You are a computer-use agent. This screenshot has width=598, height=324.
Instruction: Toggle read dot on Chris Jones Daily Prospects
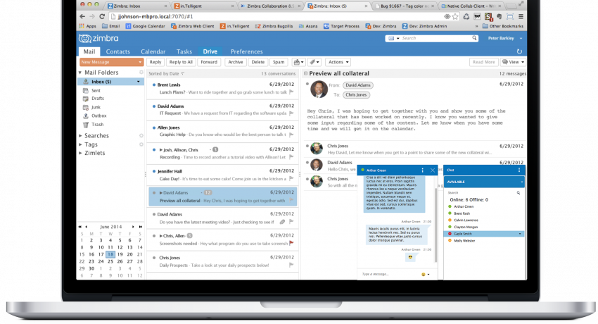(153, 258)
